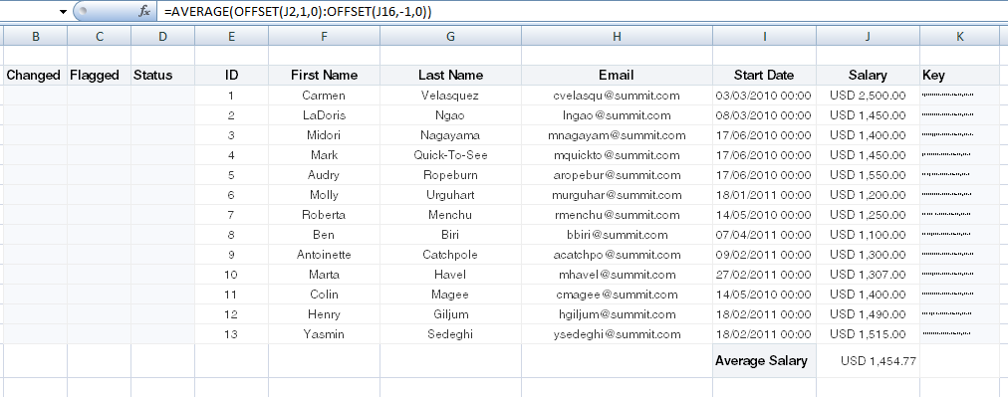The height and width of the screenshot is (397, 1008).
Task: Select Yasmin Sedeghi's salary USD 1,515.00
Action: pyautogui.click(x=868, y=334)
